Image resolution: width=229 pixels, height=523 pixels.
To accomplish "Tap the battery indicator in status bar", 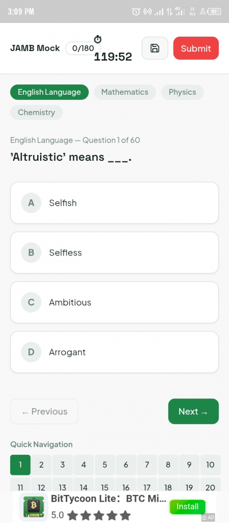I will (x=214, y=11).
